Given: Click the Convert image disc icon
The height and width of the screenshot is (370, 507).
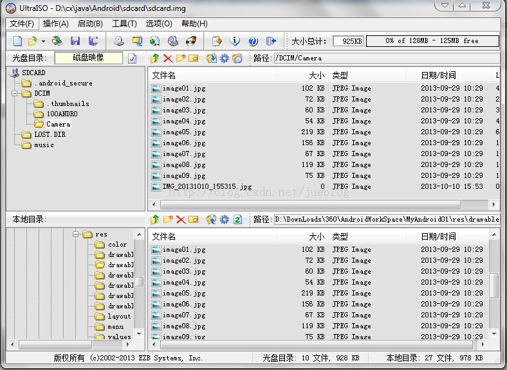Looking at the screenshot, I should click(x=155, y=41).
